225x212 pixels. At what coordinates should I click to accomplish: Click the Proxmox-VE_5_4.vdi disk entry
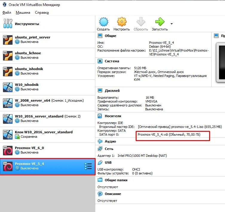(169, 134)
